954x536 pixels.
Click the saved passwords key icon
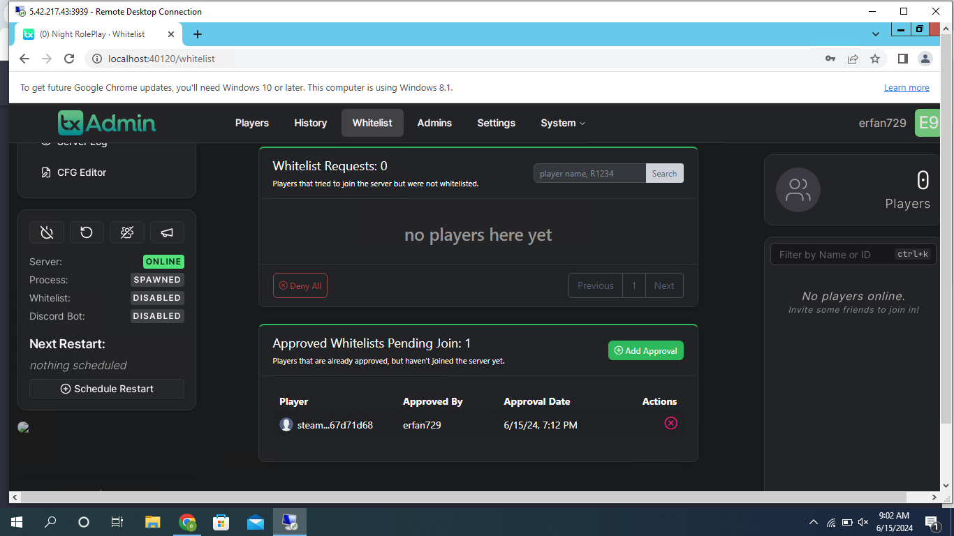tap(830, 59)
